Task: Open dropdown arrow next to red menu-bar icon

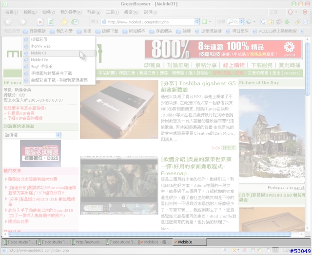Action: pos(296,12)
